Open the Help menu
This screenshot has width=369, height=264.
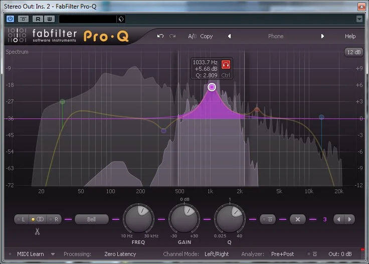350,36
